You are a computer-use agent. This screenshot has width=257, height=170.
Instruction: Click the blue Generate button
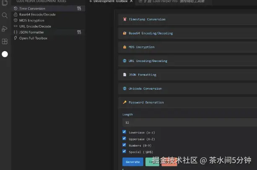133,162
